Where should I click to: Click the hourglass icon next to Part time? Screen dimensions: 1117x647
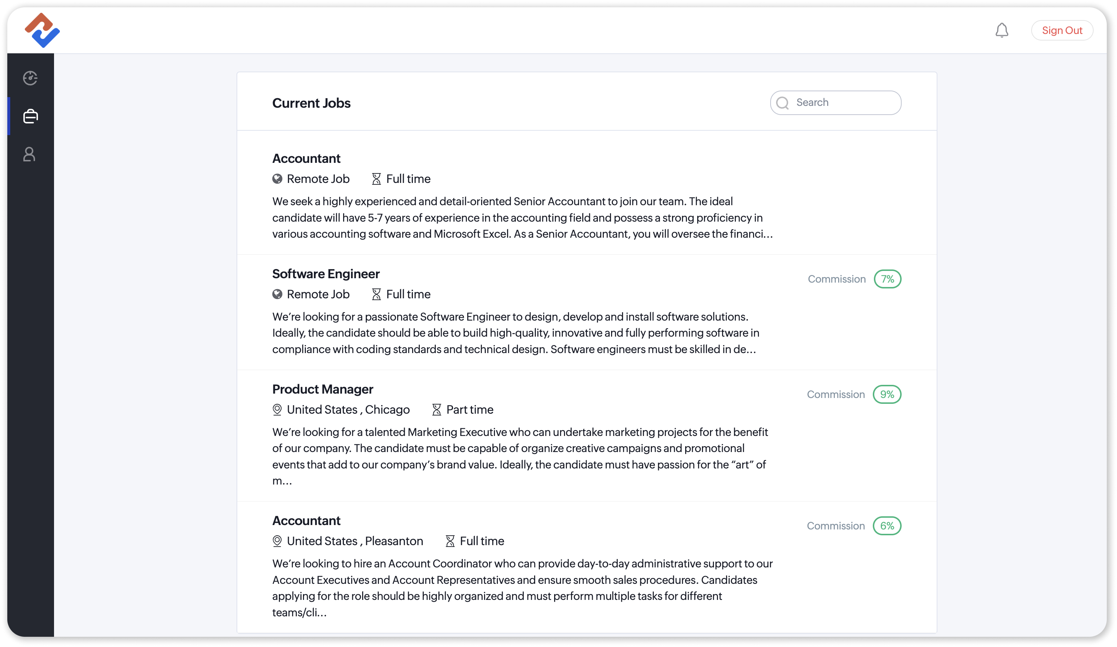coord(436,409)
